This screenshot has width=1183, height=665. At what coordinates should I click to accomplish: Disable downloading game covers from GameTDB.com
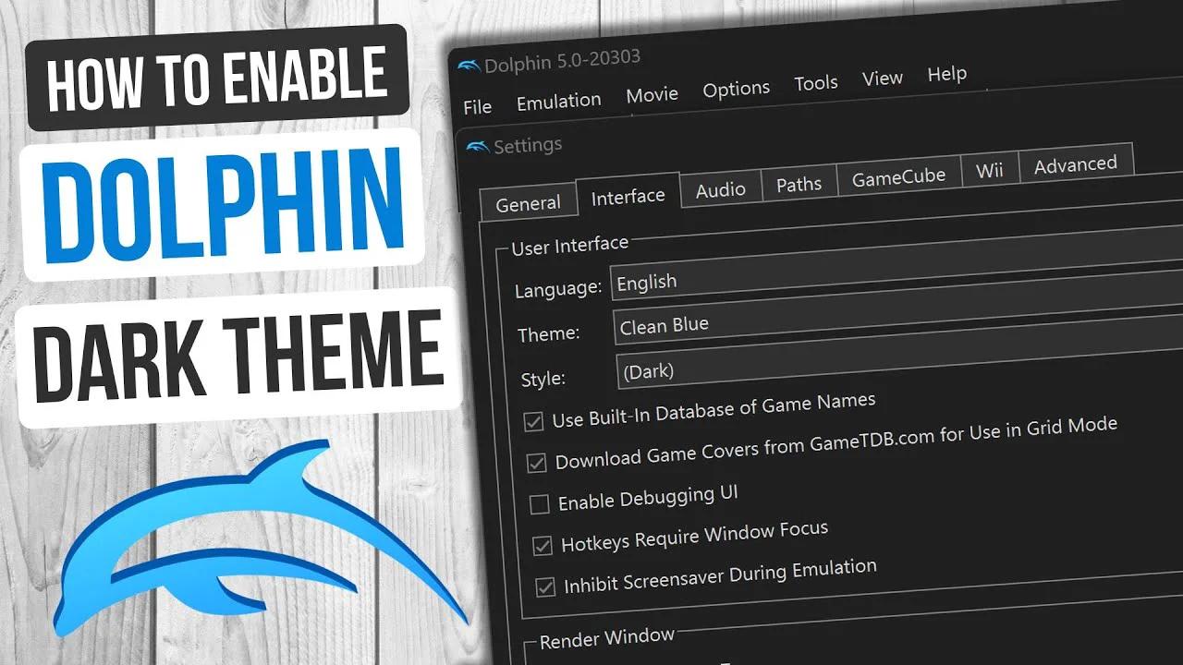click(x=537, y=462)
